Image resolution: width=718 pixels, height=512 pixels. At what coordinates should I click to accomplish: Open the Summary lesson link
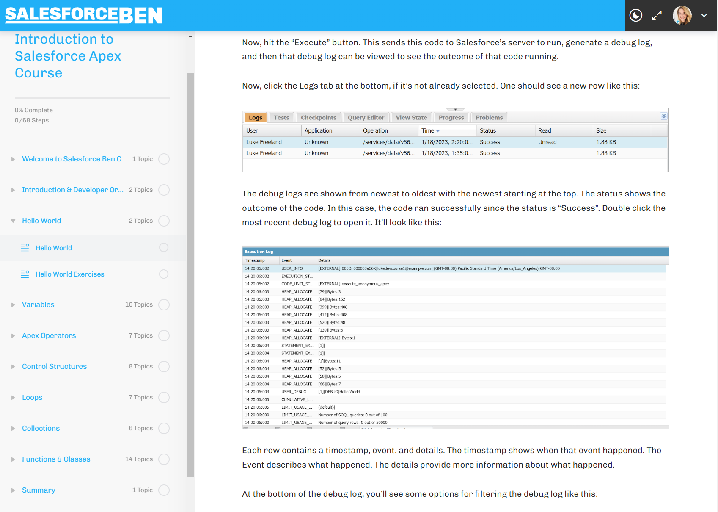click(39, 490)
